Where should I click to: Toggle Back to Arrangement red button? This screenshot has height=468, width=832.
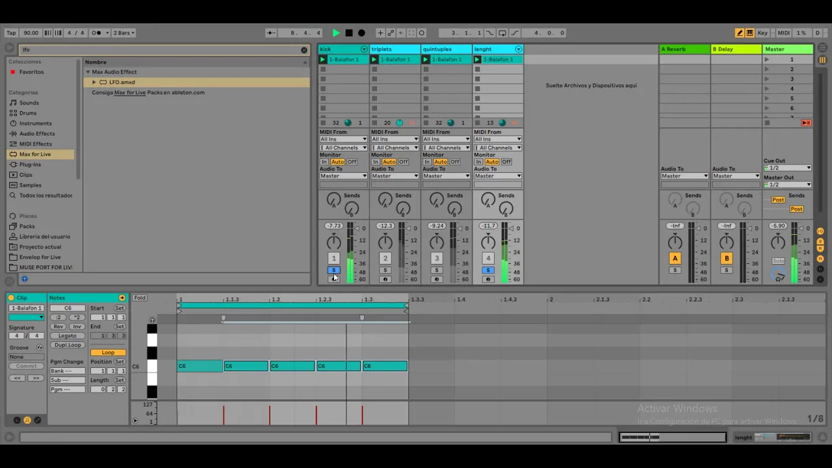point(806,123)
